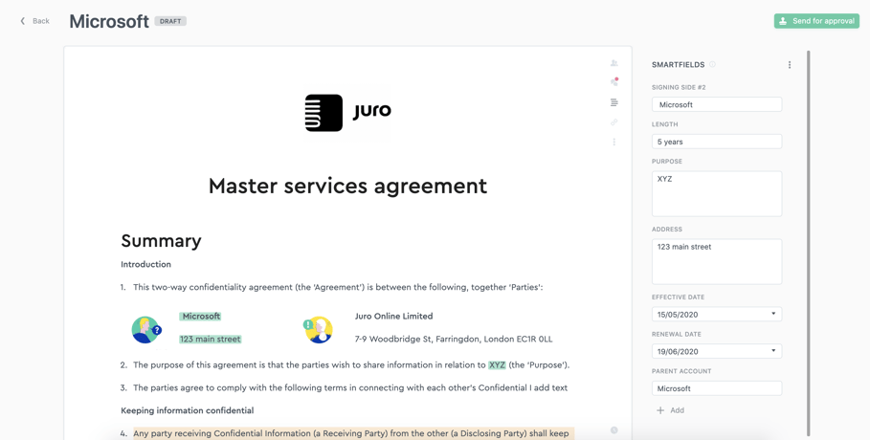Click clause 3 parties agree to comply text
The image size is (870, 440).
tap(350, 387)
